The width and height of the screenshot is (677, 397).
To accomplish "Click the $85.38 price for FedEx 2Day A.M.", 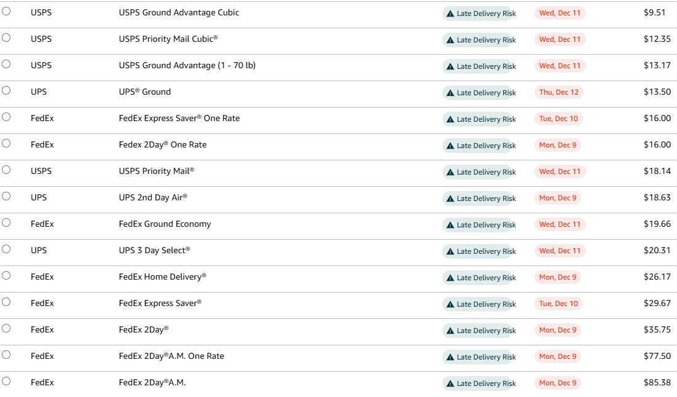I will (657, 382).
